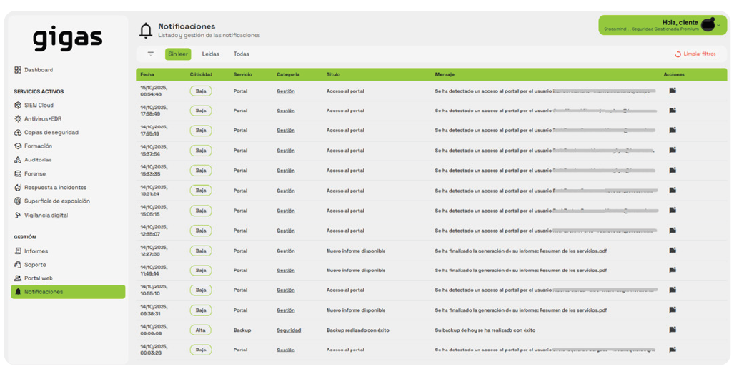Open Antivirus+EDR section

42,118
